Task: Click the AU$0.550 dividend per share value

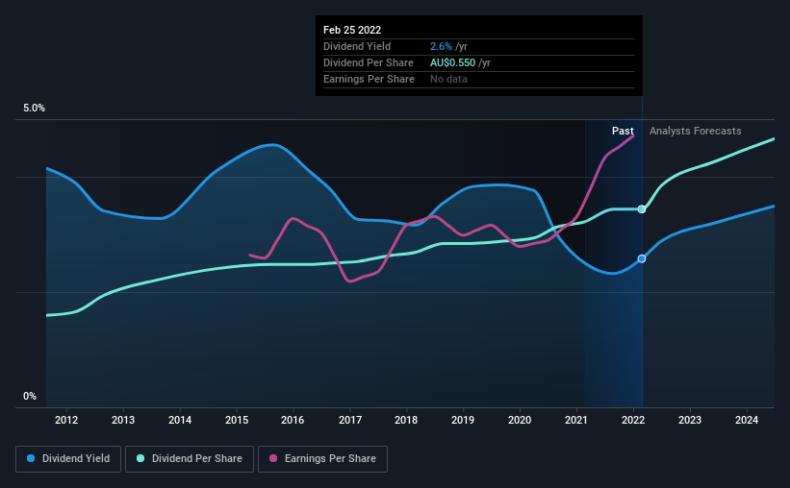Action: (x=452, y=62)
